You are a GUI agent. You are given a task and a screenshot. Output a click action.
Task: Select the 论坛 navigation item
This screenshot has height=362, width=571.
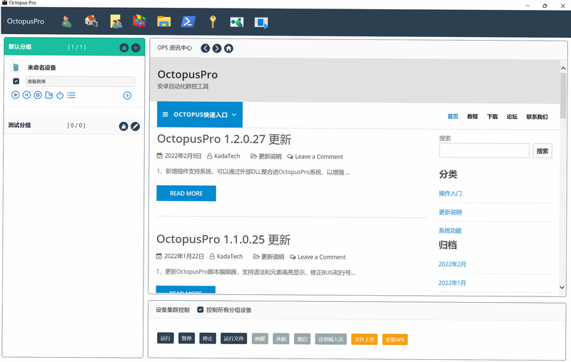(512, 116)
